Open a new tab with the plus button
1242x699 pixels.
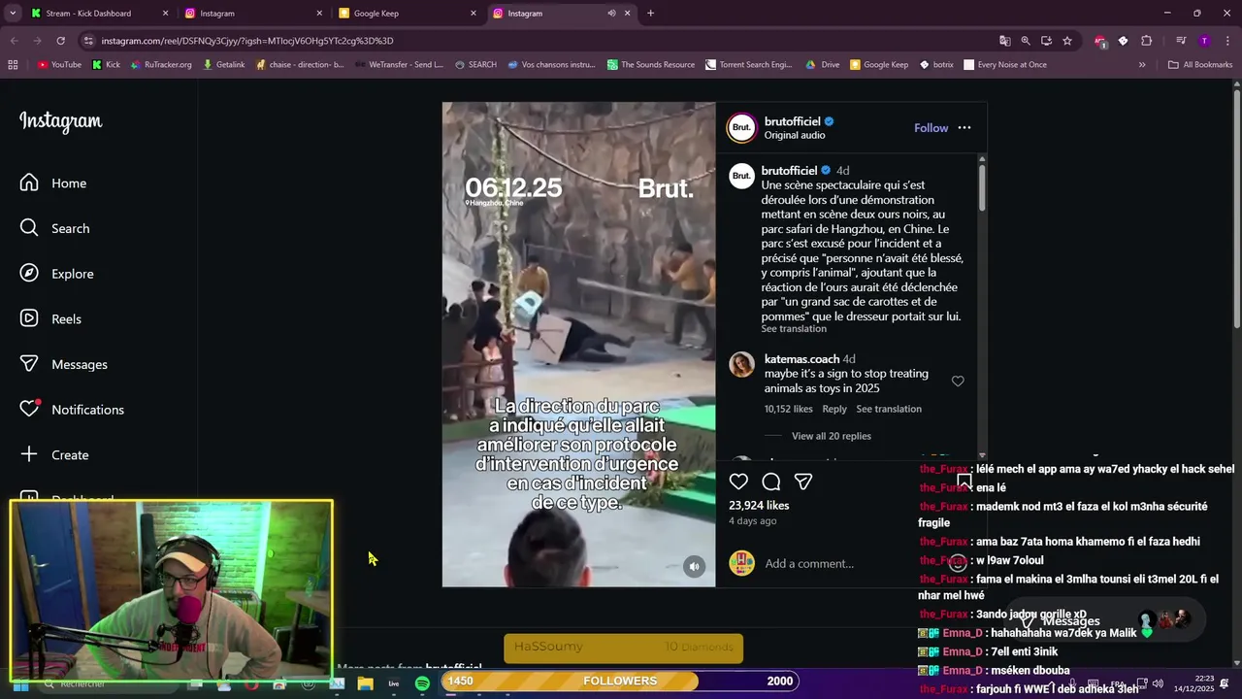click(650, 14)
